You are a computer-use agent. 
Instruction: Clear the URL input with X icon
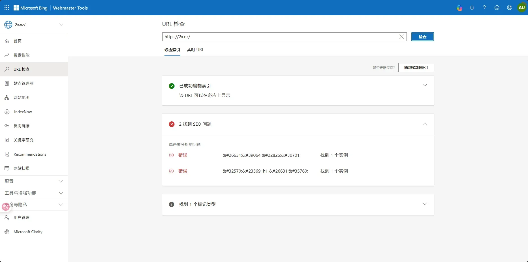[x=401, y=37]
